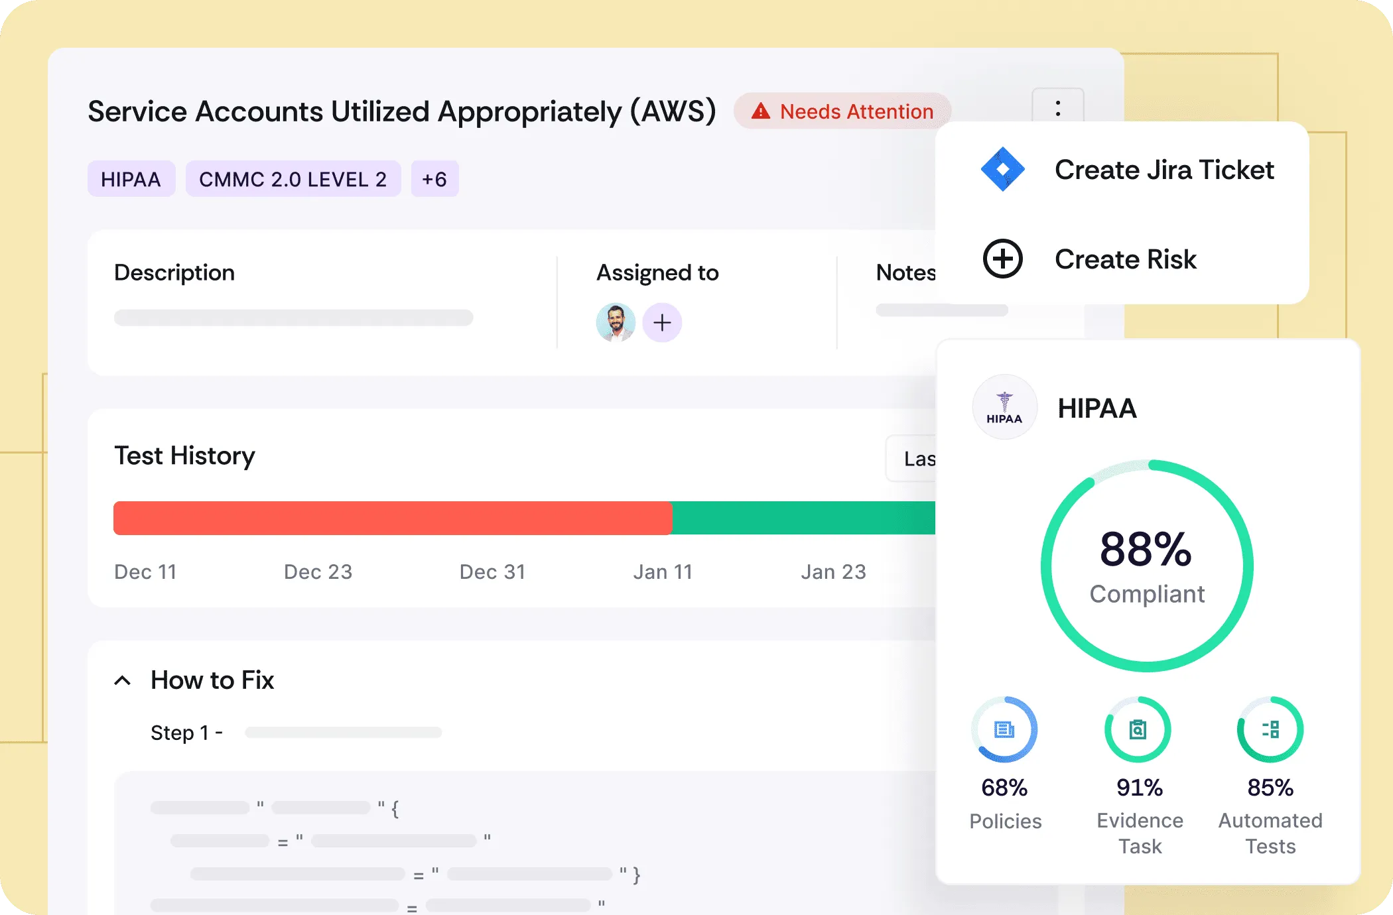This screenshot has height=915, width=1393.
Task: Click the Create Risk plus icon
Action: pyautogui.click(x=1002, y=259)
